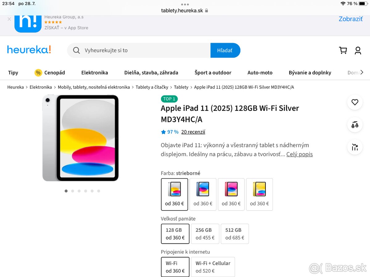Select the product title Apple iPad 11 (2025)
This screenshot has width=370, height=277.
tap(230, 114)
